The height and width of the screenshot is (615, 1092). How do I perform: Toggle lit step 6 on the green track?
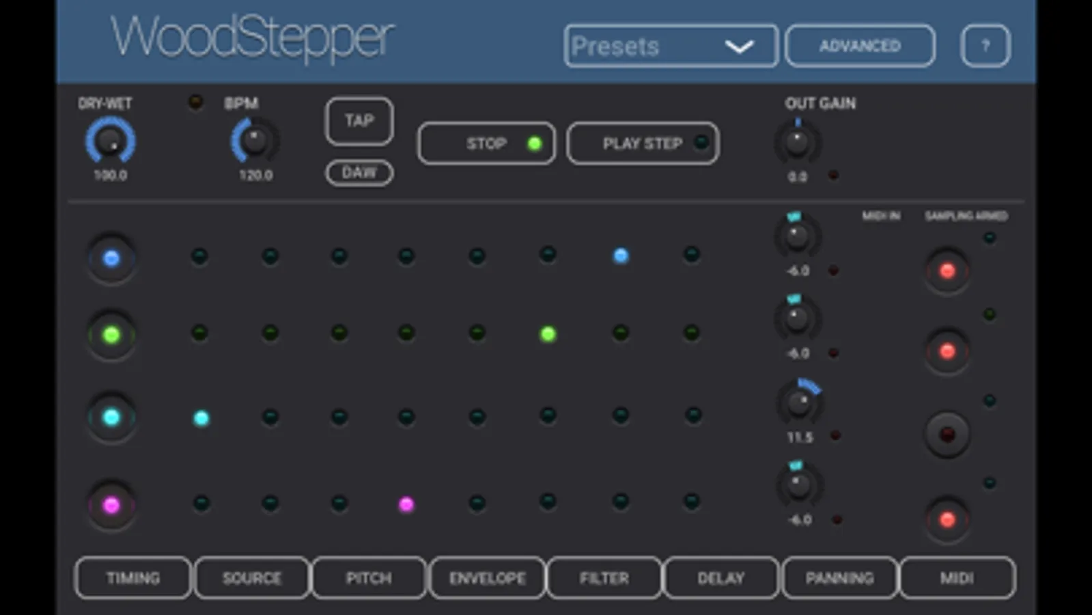(x=548, y=334)
